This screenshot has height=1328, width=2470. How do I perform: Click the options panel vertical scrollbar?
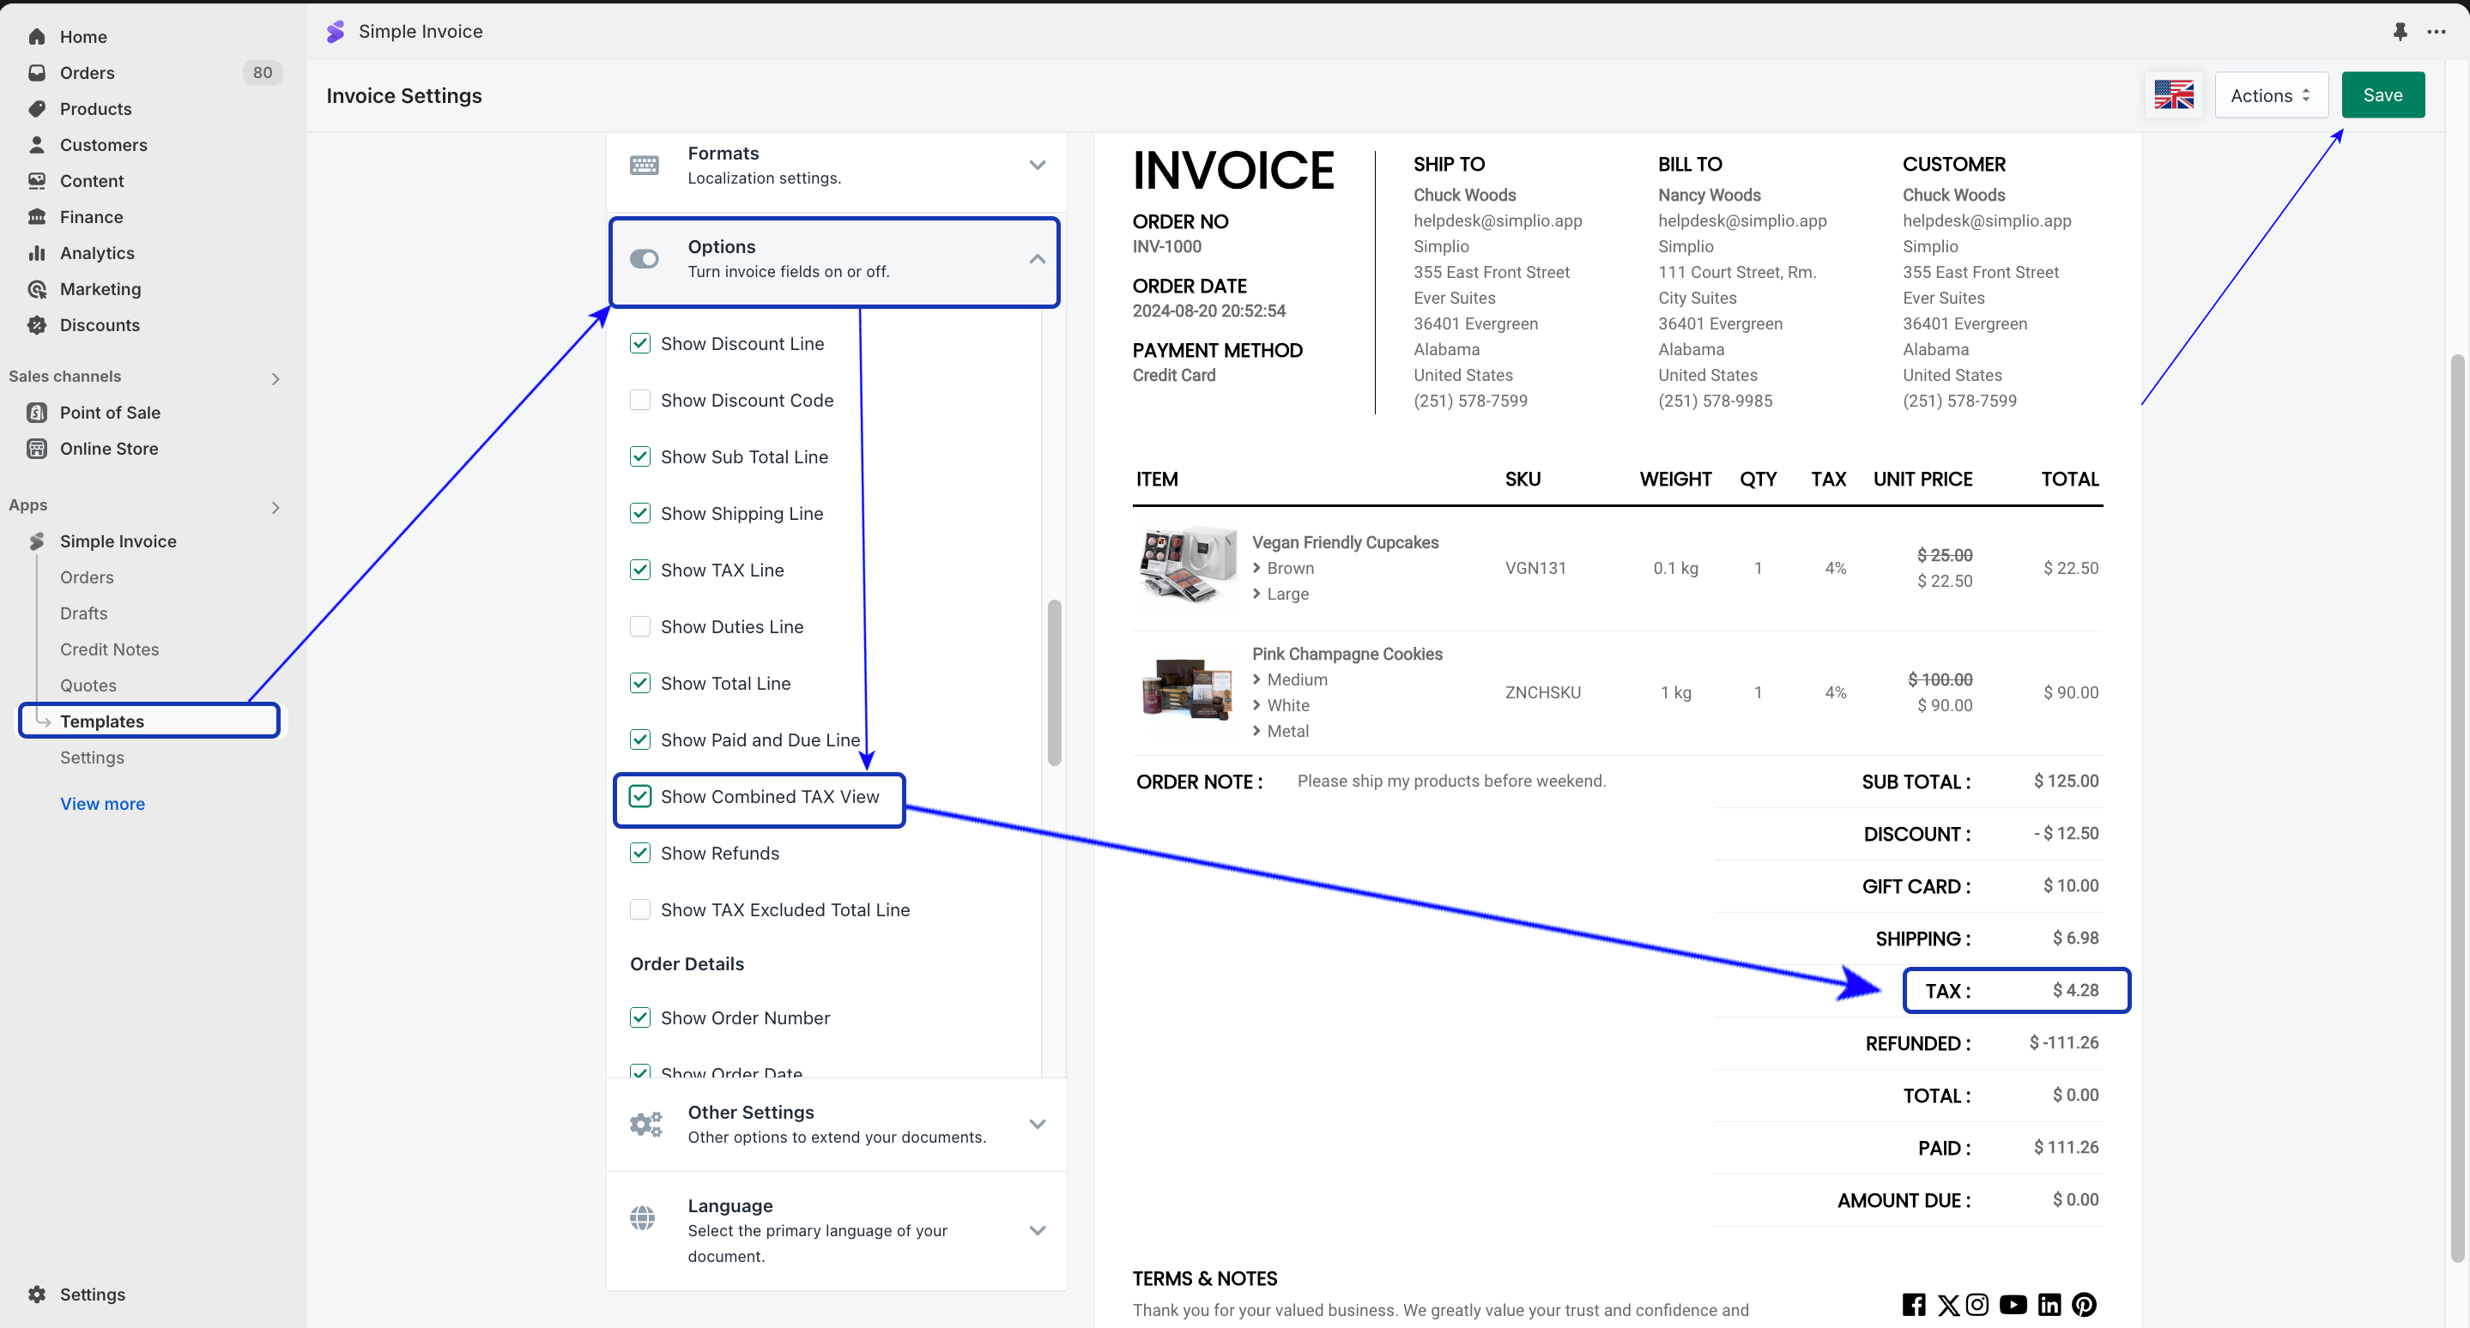1054,682
